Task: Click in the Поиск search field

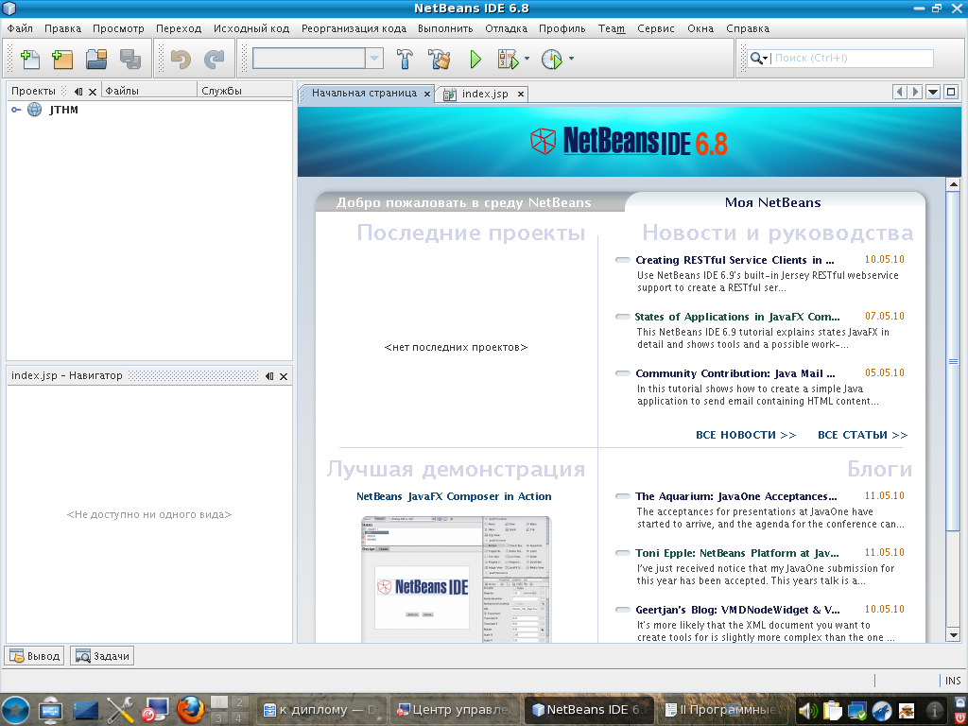Action: [852, 58]
